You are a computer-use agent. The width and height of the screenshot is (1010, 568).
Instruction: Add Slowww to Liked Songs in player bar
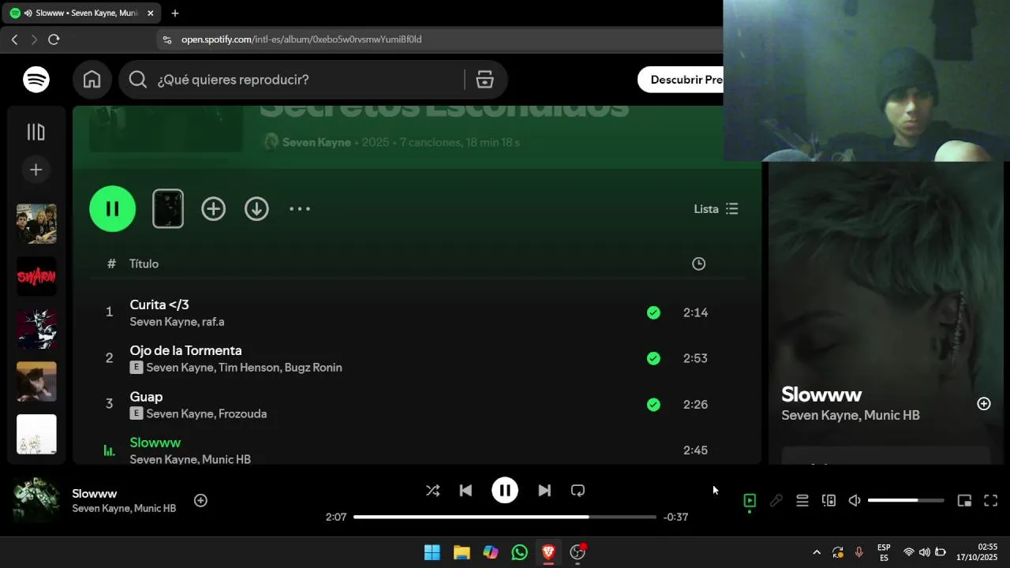[x=200, y=500]
